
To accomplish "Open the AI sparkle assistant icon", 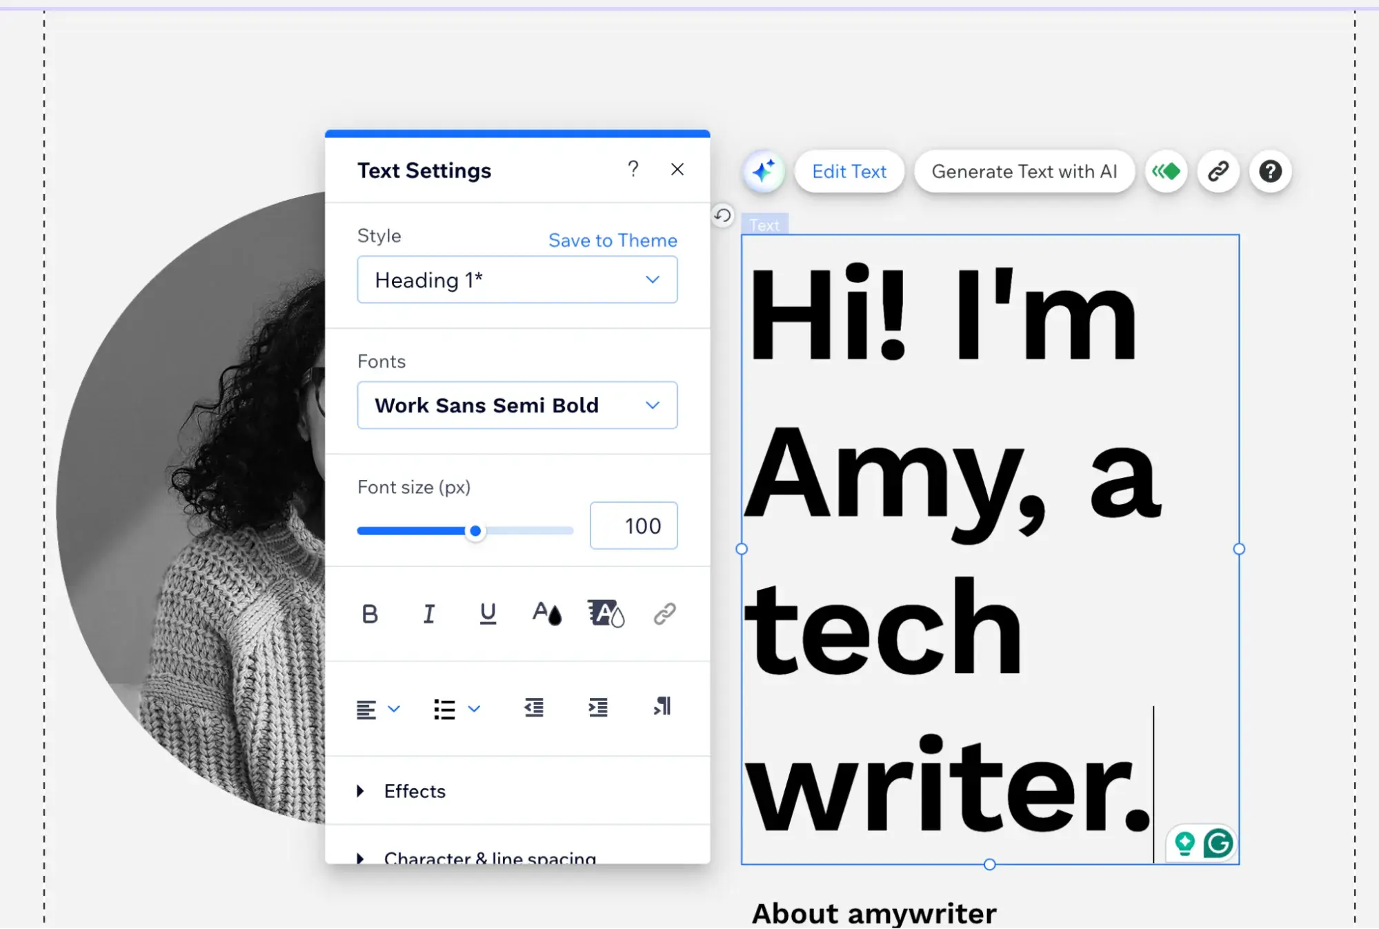I will pos(764,171).
